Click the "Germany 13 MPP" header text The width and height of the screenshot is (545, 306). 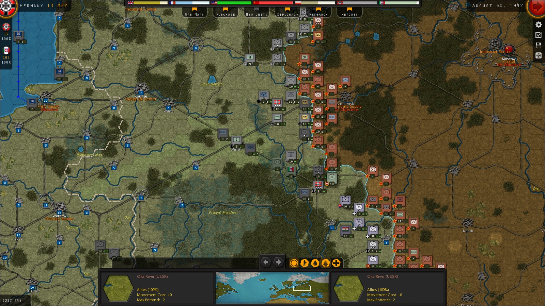44,5
